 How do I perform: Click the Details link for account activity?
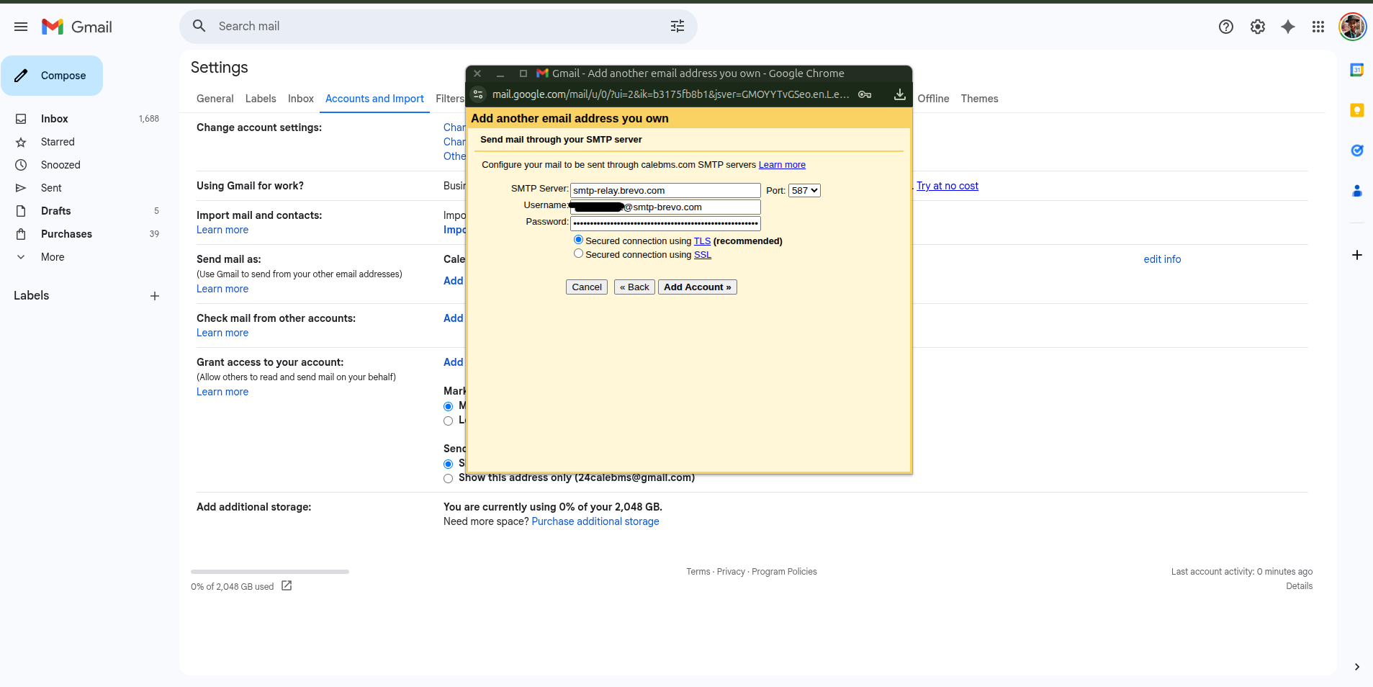[x=1299, y=586]
